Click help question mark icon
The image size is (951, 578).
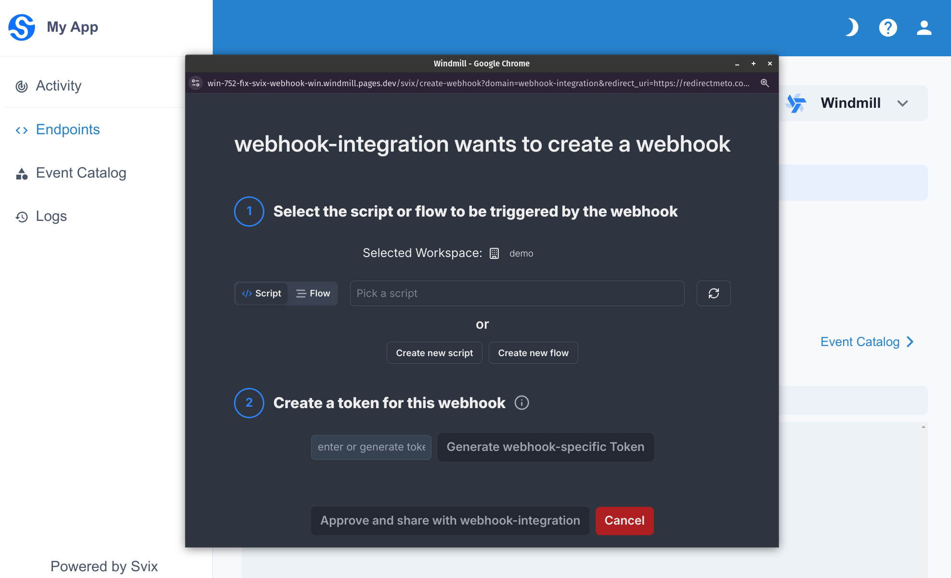click(888, 26)
